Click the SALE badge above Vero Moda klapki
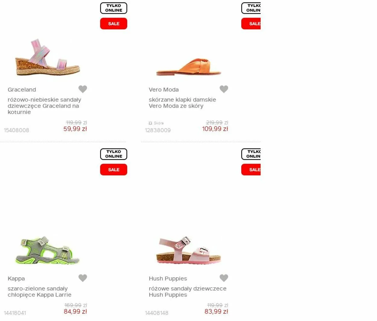The width and height of the screenshot is (377, 321). 251,24
